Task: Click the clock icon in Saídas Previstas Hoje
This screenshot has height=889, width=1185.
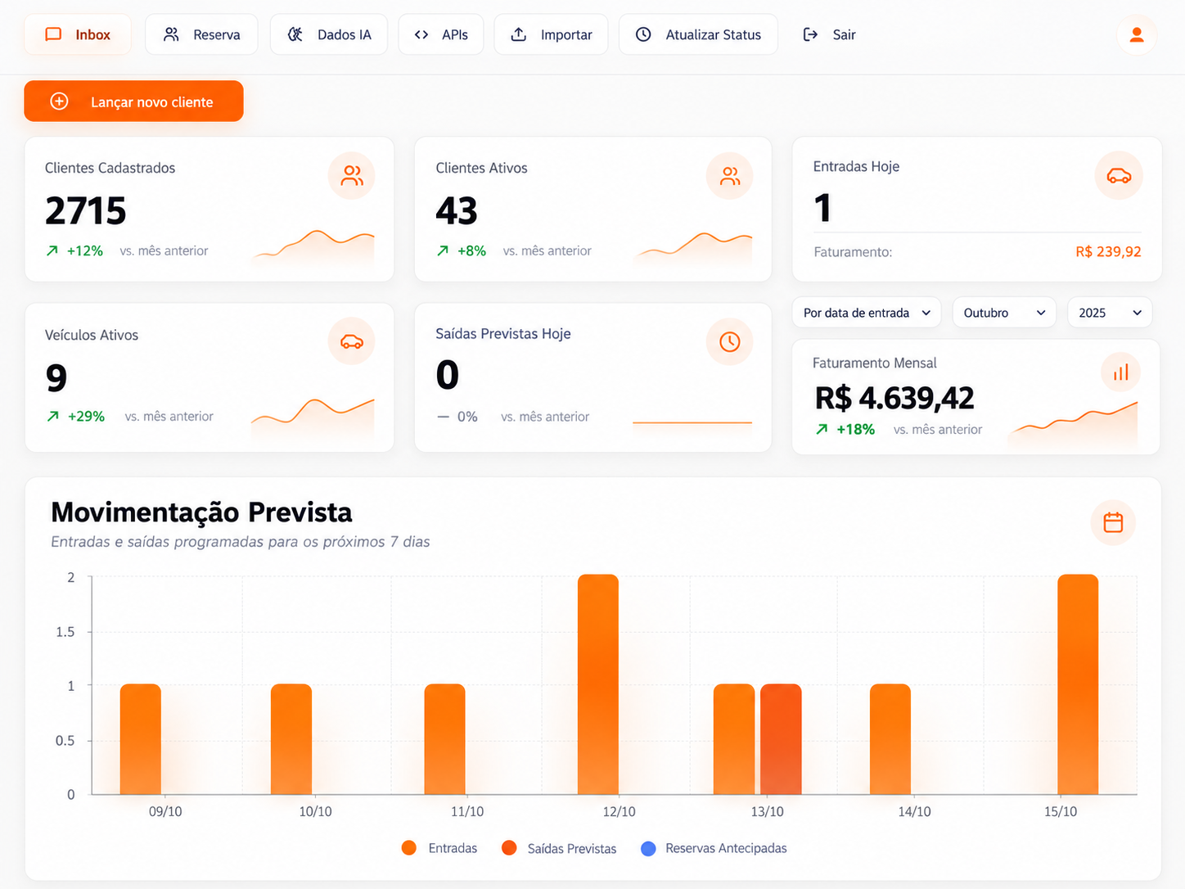Action: click(729, 341)
